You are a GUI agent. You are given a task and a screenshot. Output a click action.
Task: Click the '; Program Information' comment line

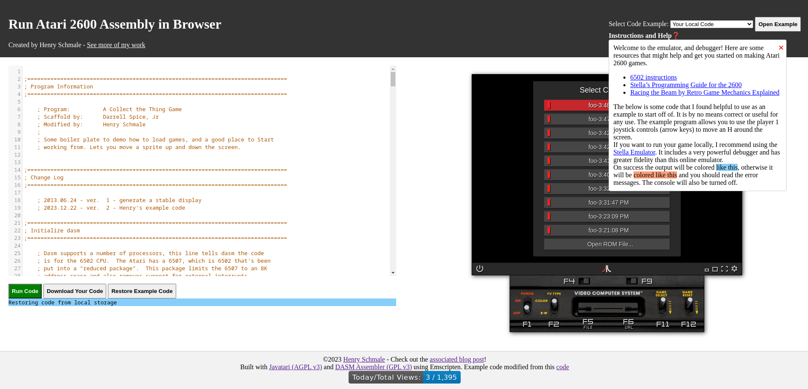(59, 87)
